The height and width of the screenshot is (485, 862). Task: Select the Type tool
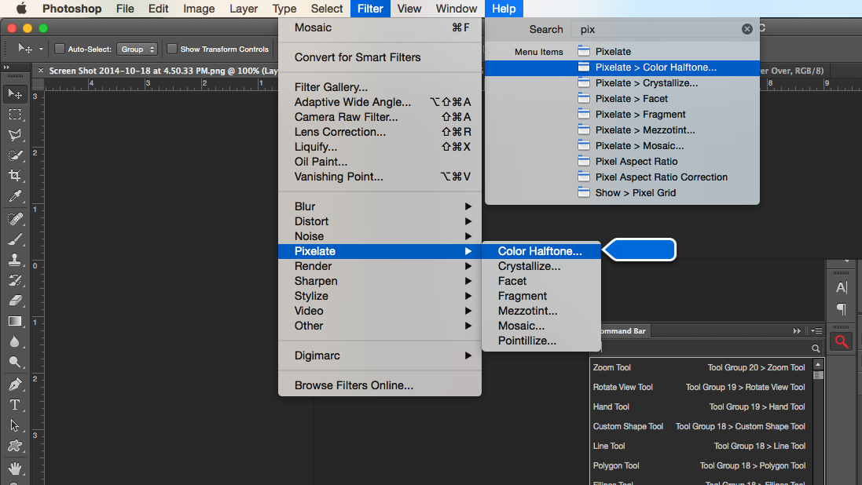15,405
